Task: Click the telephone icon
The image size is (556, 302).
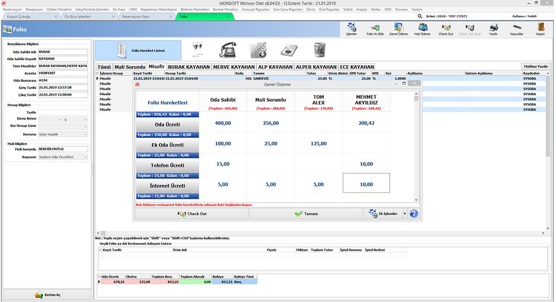Action: point(228,49)
